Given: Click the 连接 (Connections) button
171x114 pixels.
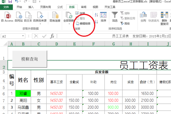Looking at the screenshot, I should click(x=80, y=13).
